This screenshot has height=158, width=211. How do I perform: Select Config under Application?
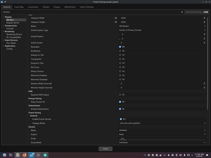click(9, 49)
